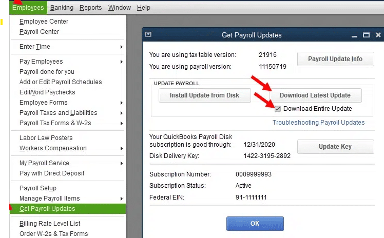Expand the Payroll Taxes and Liabilities submenu arrow
The height and width of the screenshot is (238, 384).
pos(122,113)
